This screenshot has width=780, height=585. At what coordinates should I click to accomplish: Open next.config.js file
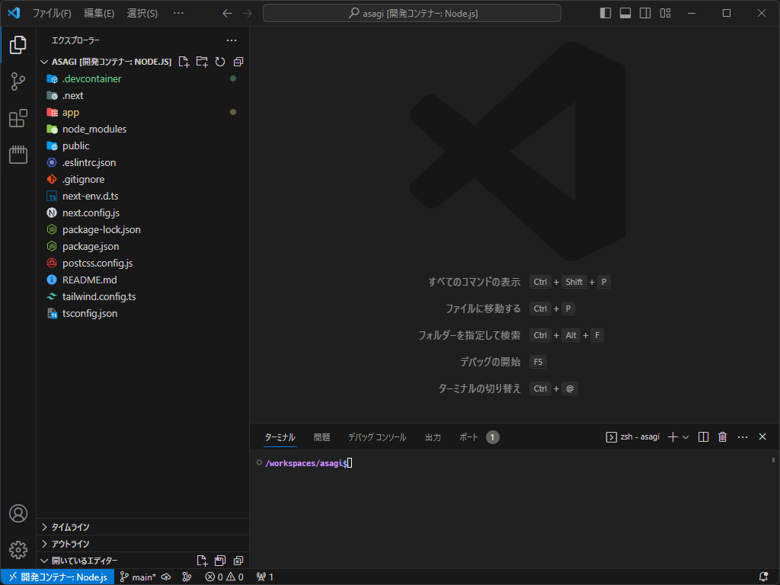tap(142, 213)
